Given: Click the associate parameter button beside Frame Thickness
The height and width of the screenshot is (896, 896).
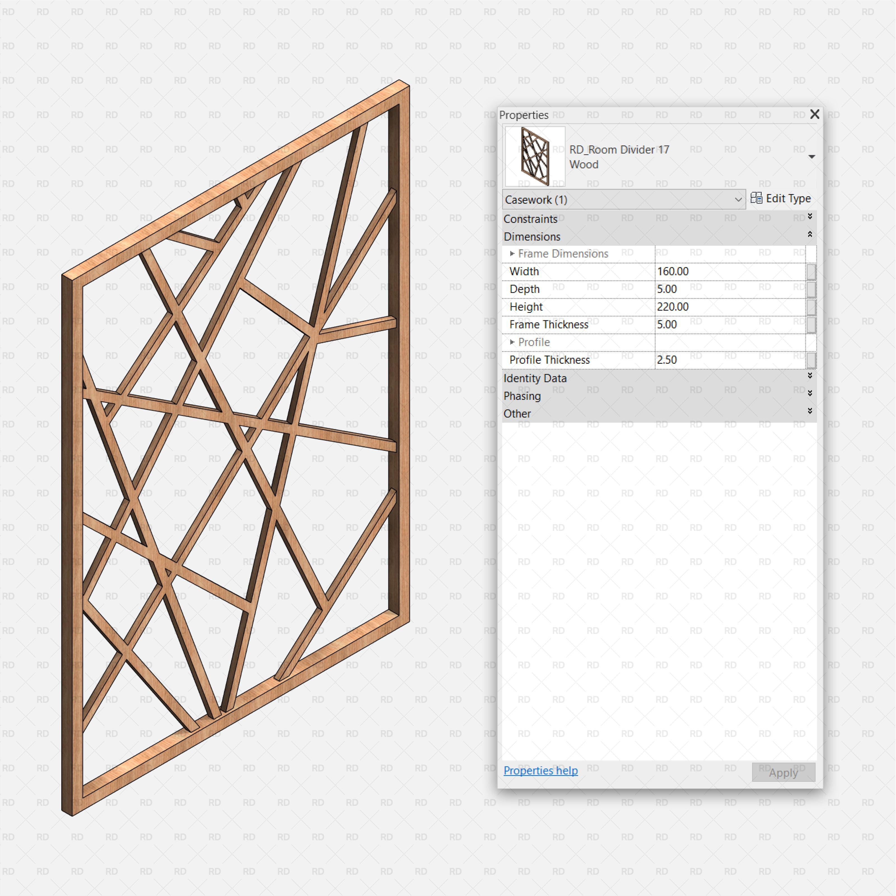Looking at the screenshot, I should pyautogui.click(x=812, y=324).
